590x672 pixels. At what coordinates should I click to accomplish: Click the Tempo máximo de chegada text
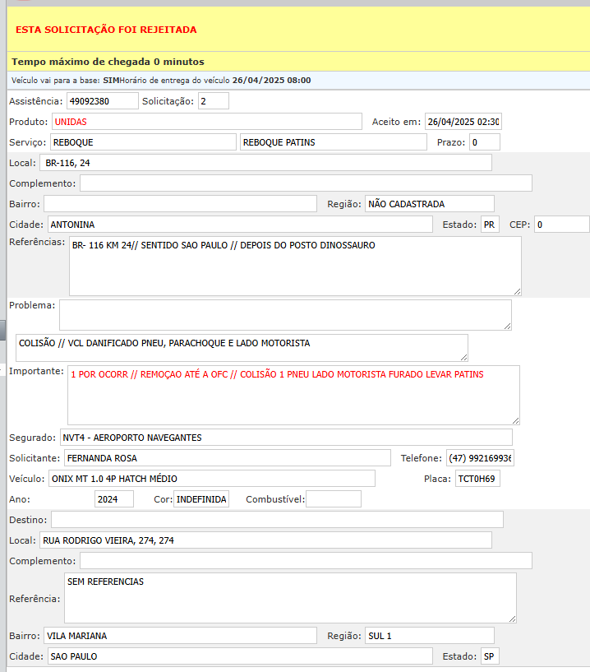[108, 62]
